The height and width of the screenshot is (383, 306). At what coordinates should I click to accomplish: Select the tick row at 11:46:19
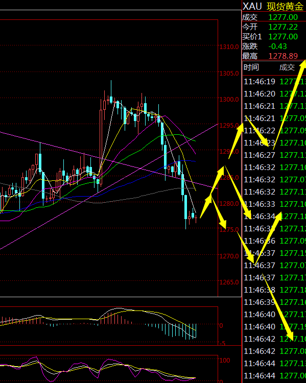[x=275, y=81]
